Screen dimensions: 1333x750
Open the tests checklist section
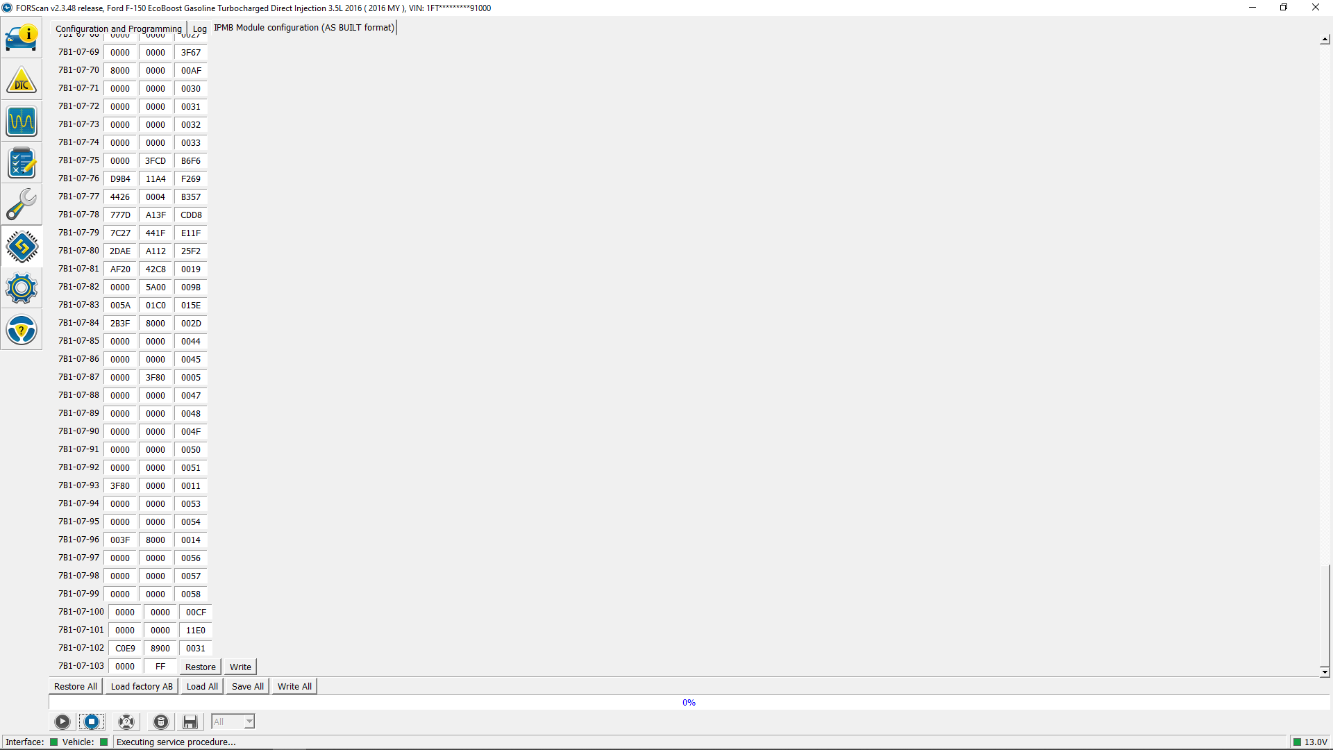point(22,163)
